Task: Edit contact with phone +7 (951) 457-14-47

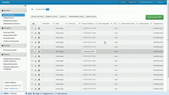Action: (x=35, y=37)
